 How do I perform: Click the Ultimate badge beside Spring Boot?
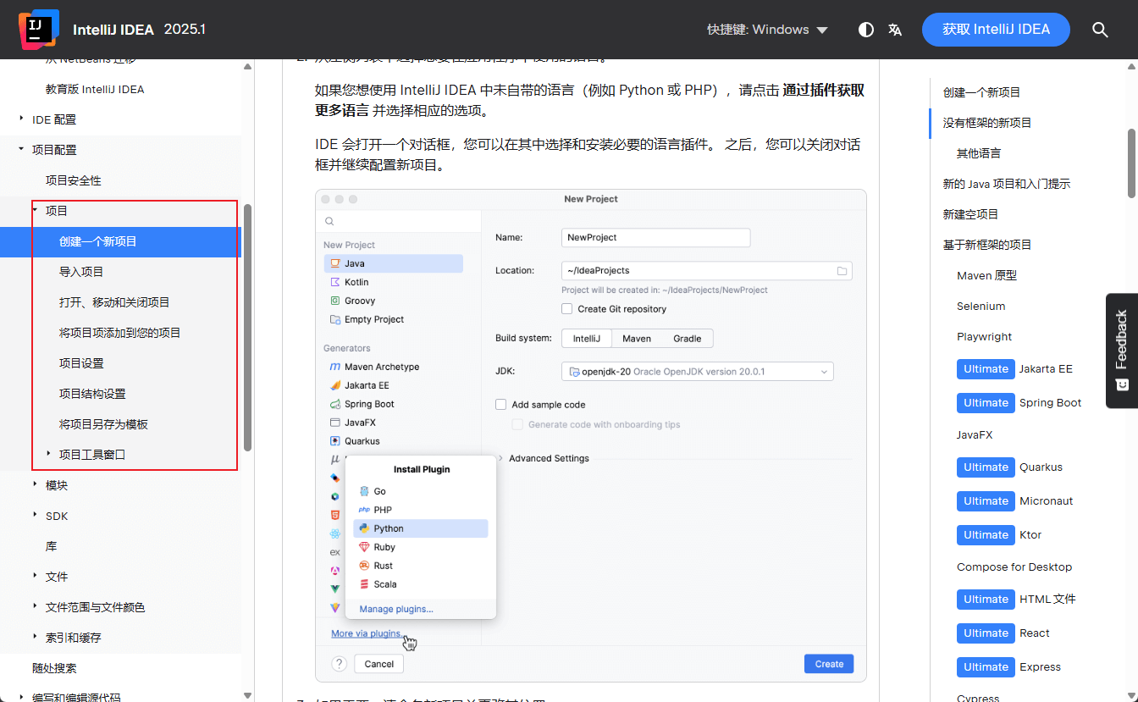tap(986, 403)
